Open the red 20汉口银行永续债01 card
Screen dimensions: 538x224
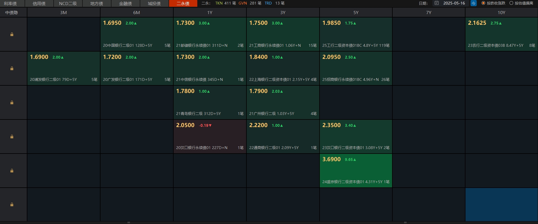click(210, 137)
